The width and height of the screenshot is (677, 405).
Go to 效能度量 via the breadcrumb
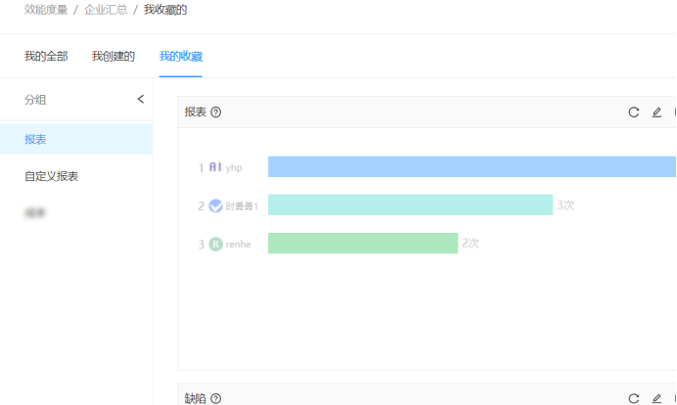tap(45, 10)
